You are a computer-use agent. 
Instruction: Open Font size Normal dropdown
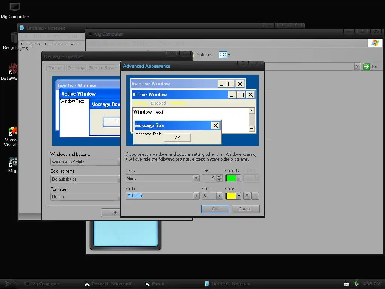coord(86,196)
